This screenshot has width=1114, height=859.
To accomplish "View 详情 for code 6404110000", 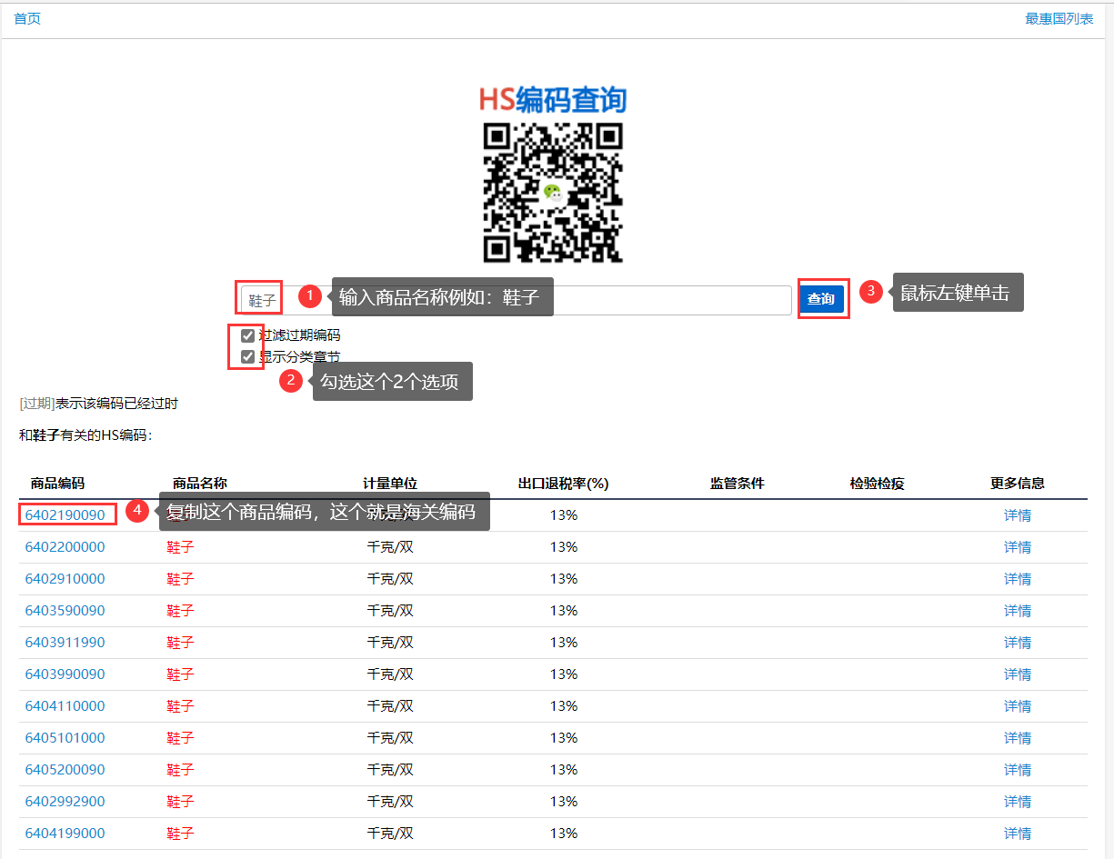I will coord(1018,706).
